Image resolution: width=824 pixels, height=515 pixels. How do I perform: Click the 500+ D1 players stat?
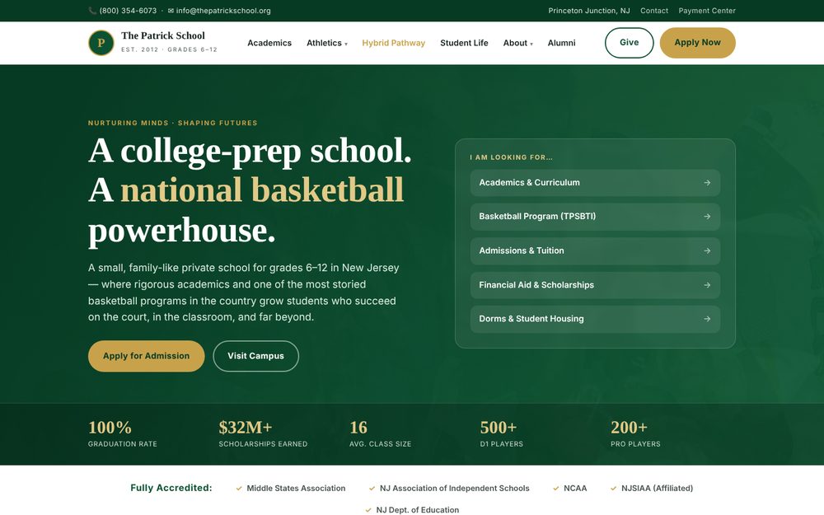[x=501, y=434]
